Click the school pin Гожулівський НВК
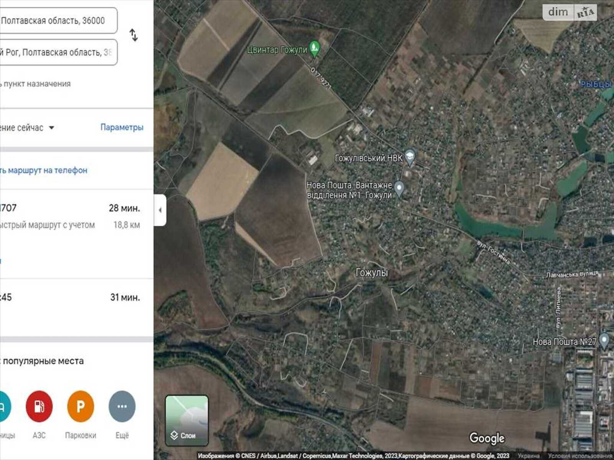This screenshot has width=614, height=460. tap(410, 158)
